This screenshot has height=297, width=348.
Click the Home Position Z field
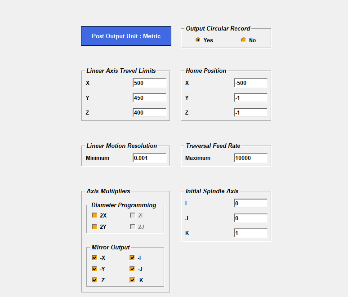(250, 113)
